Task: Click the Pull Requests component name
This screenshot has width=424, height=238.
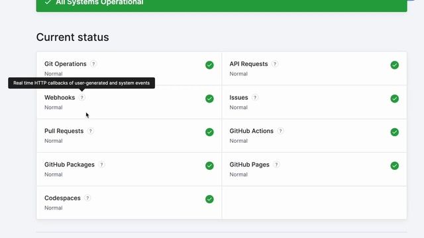Action: pos(64,131)
